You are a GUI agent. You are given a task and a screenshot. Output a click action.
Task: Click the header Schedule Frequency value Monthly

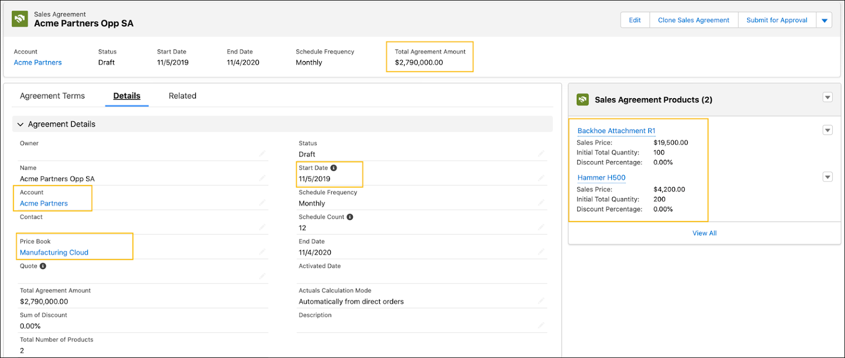coord(309,62)
